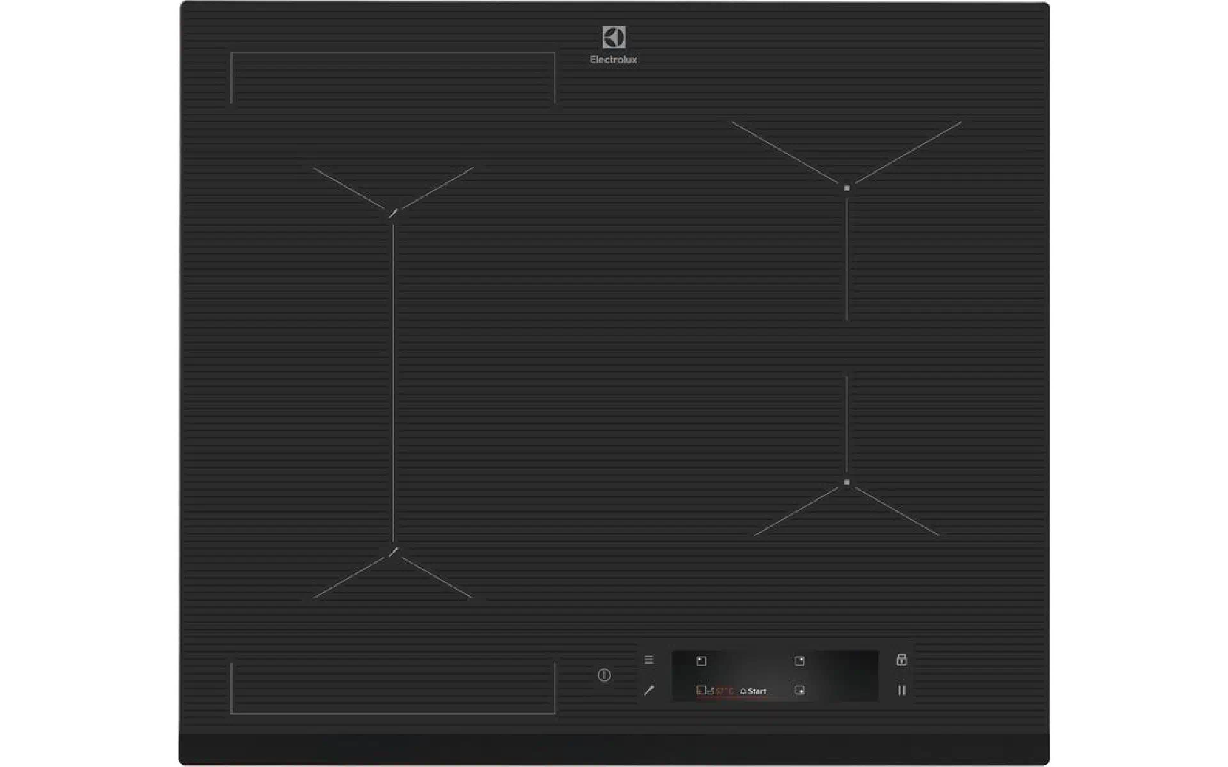The width and height of the screenshot is (1228, 767).
Task: Select the front-left cooking zone icon
Action: pyautogui.click(x=701, y=690)
